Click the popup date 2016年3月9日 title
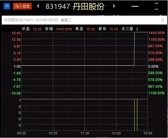Screen dimensions: 168x138 click(x=47, y=20)
